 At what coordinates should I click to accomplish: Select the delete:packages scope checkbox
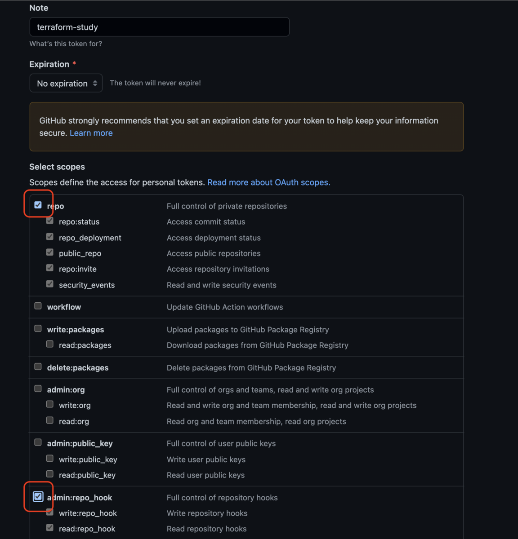pos(38,367)
